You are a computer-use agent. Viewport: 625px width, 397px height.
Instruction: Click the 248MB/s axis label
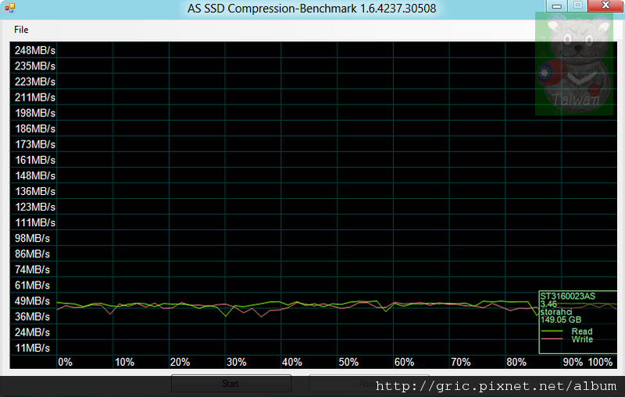[x=35, y=50]
